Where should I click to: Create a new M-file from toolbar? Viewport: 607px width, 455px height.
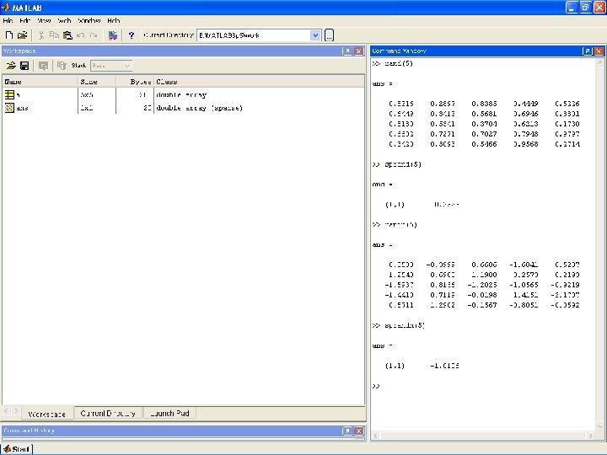point(9,35)
